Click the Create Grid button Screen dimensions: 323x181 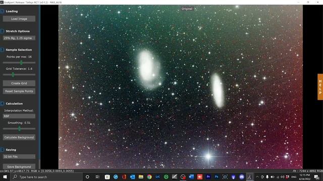click(19, 83)
